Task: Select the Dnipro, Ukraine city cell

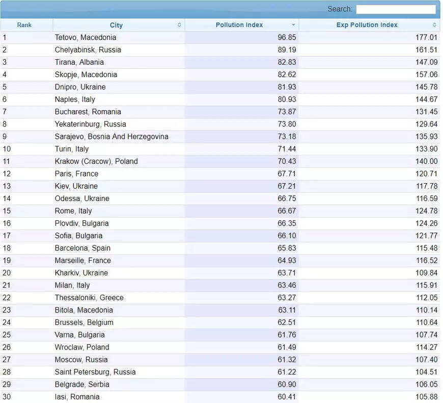Action: (119, 87)
